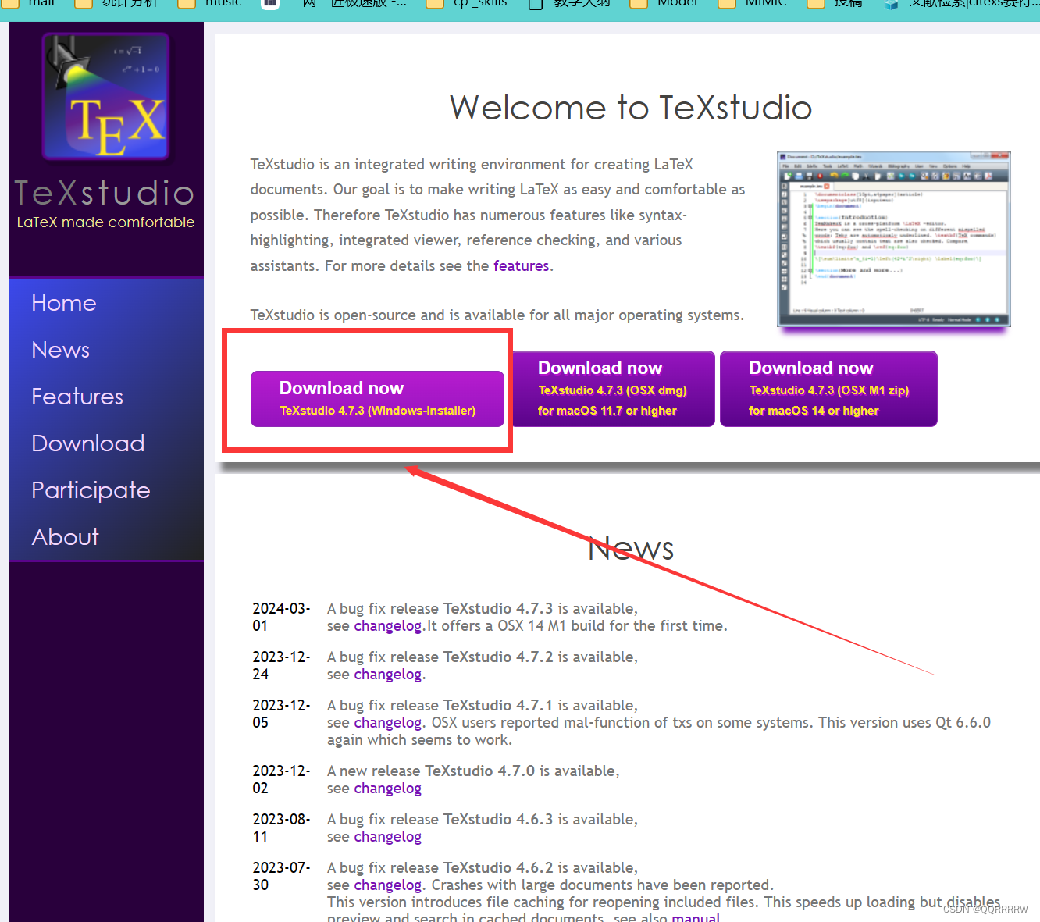Click the 'open-source' availability sentence
This screenshot has width=1040, height=922.
497,315
